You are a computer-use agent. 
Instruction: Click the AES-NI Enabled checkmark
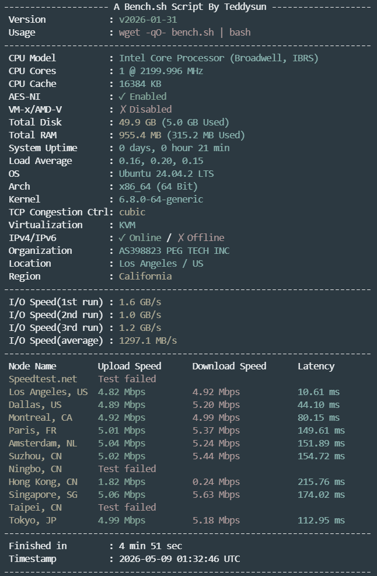tap(123, 97)
